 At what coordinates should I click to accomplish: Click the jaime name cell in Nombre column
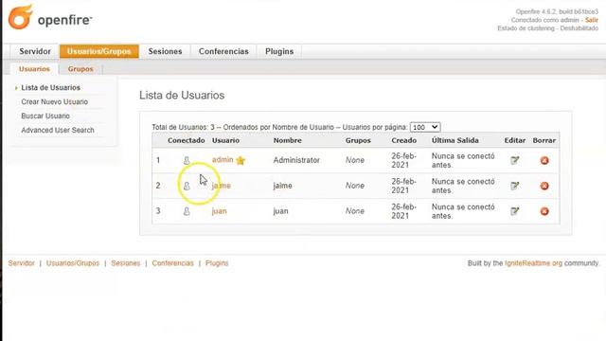tap(282, 186)
